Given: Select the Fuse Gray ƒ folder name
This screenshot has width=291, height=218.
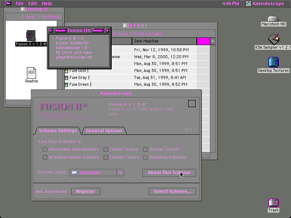Looking at the screenshot, I should (80, 77).
